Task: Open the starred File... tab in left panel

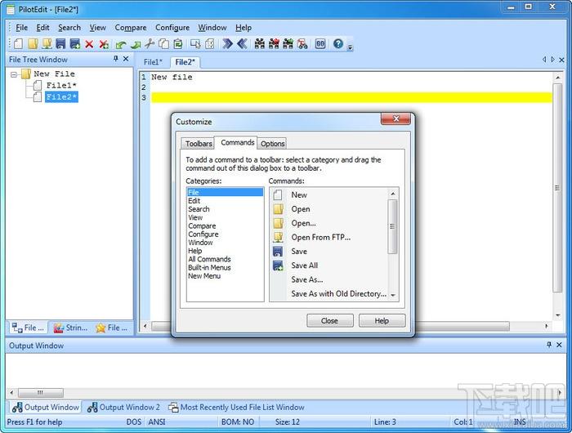Action: 111,328
